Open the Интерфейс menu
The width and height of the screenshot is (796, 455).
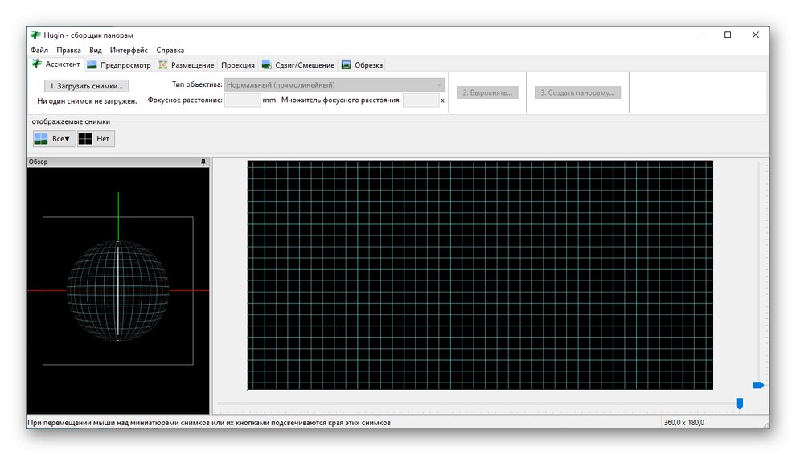(x=129, y=51)
